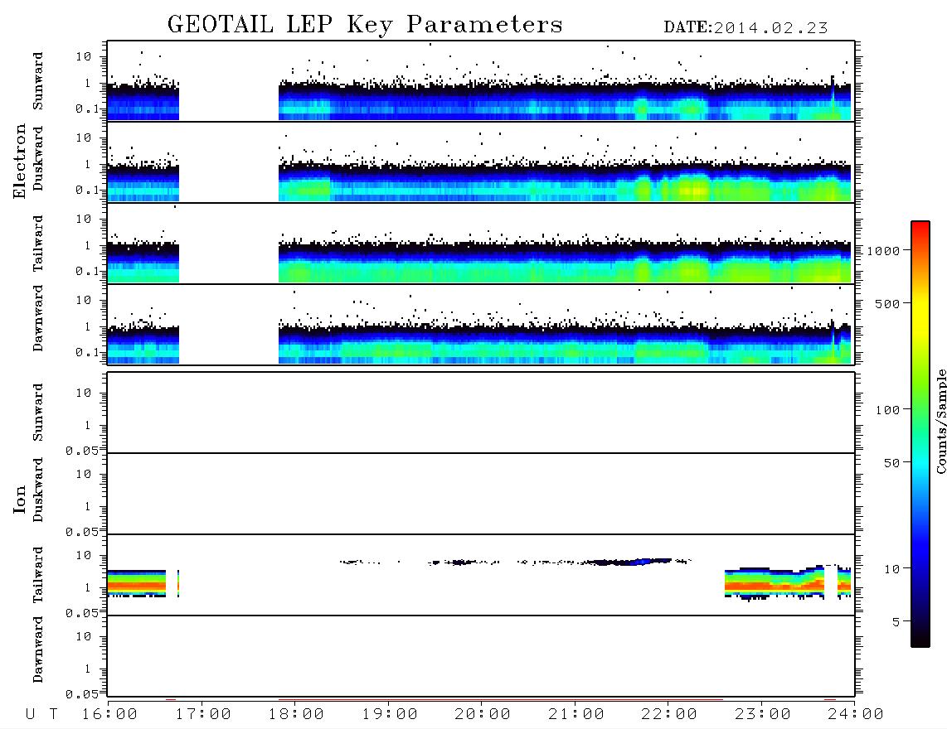
Task: Click the "GEOTAIL LEP Key Parameters" title
Action: (x=365, y=25)
